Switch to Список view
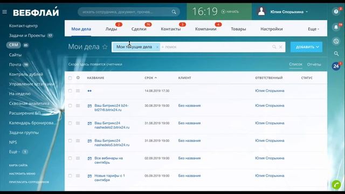The height and width of the screenshot is (194, 345). 295,64
